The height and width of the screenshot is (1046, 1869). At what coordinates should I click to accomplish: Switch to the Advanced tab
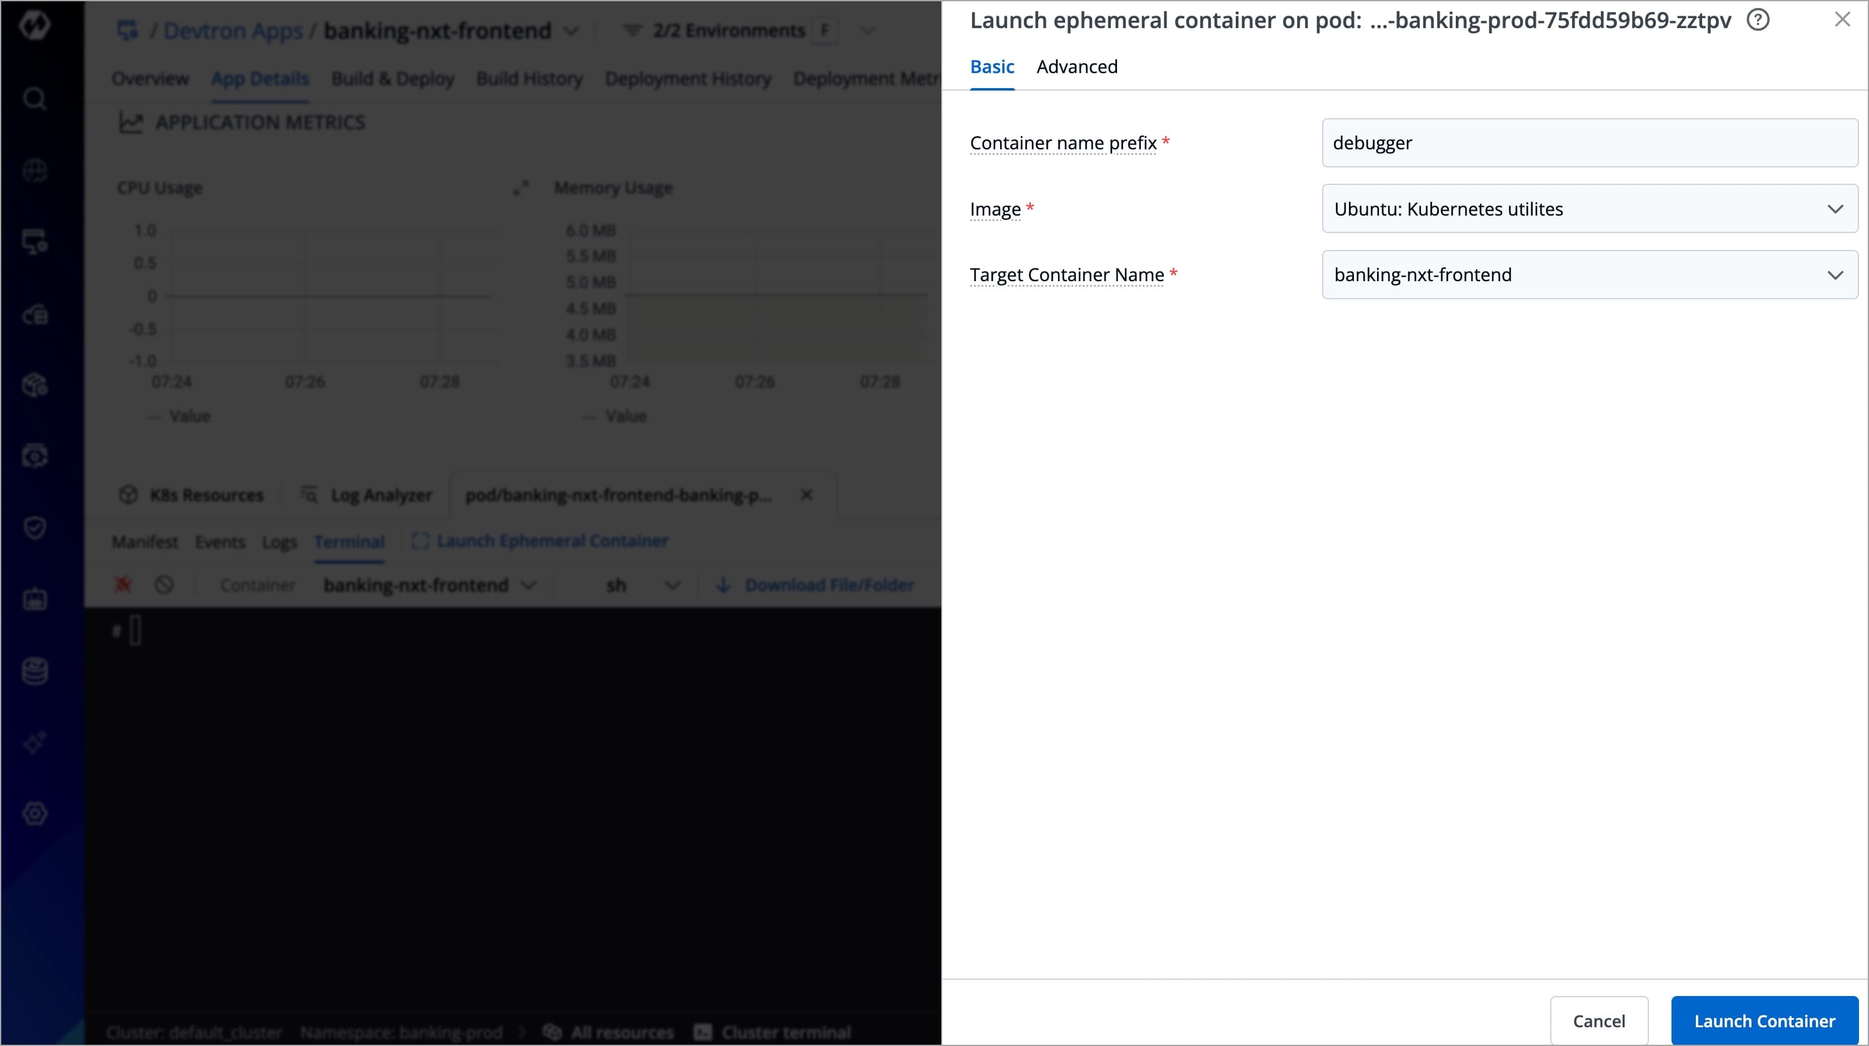click(1076, 67)
